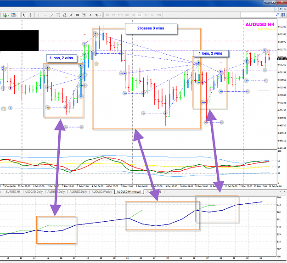Switch chart to M30 timeframe
Image resolution: width=287 pixels, height=263 pixels.
point(127,15)
